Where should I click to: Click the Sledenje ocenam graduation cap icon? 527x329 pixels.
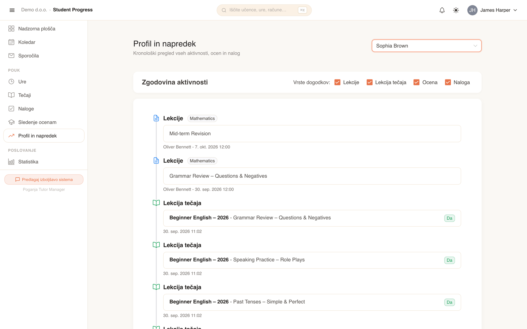tap(11, 122)
